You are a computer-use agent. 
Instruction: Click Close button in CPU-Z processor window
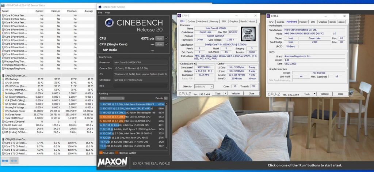251,94
